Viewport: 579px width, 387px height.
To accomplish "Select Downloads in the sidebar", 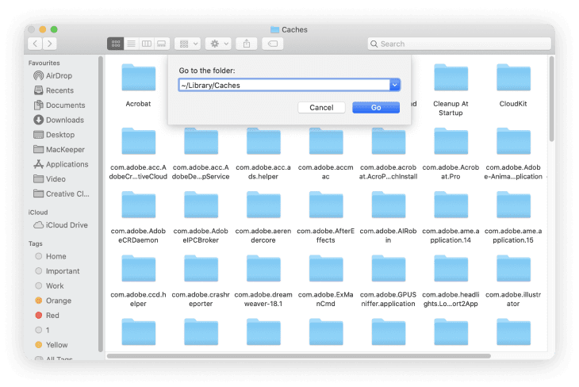I will click(x=64, y=120).
